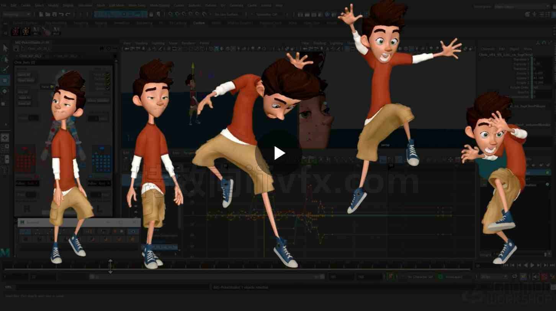Screen dimensions: 556x311
Task: Open the left viewport's Shading menu
Action: click(141, 43)
